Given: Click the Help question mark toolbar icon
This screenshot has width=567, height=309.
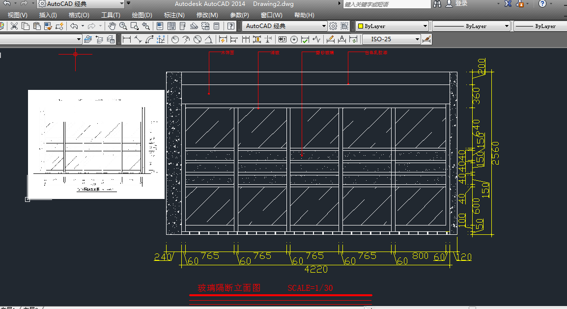Looking at the screenshot, I should (x=231, y=26).
